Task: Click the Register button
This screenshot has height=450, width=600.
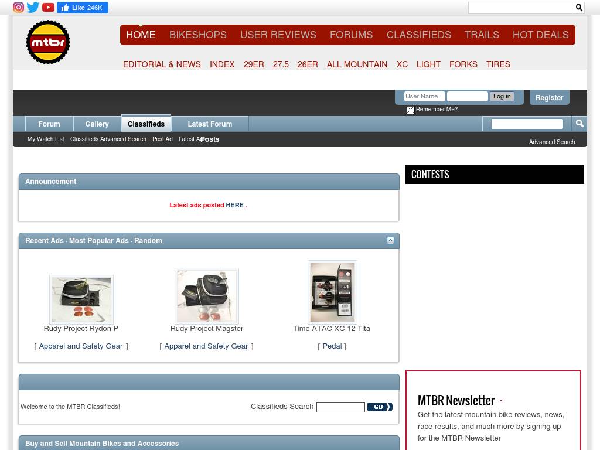Action: 549,98
